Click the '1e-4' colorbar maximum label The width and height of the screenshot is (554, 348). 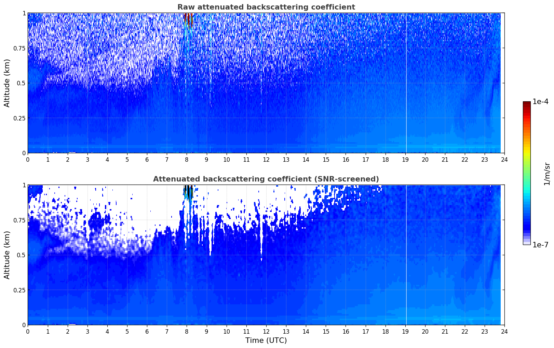pos(540,102)
